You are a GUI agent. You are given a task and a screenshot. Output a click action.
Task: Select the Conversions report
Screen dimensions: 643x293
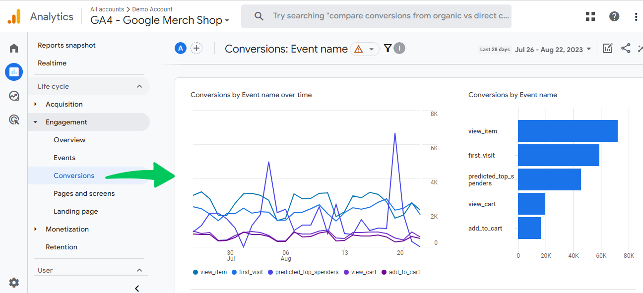pyautogui.click(x=74, y=176)
